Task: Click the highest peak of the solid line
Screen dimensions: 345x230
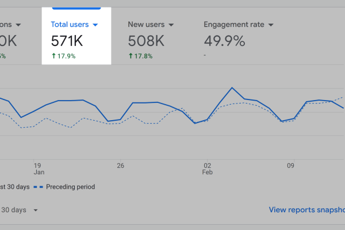Action: pos(232,88)
